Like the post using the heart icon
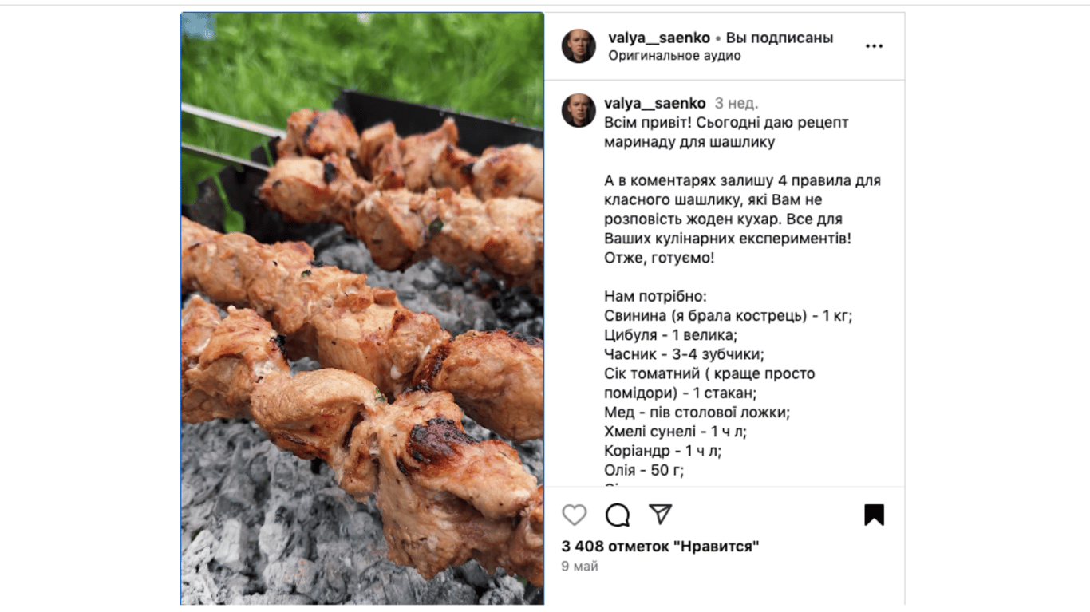Screen dimensions: 1090x612 click(x=573, y=515)
